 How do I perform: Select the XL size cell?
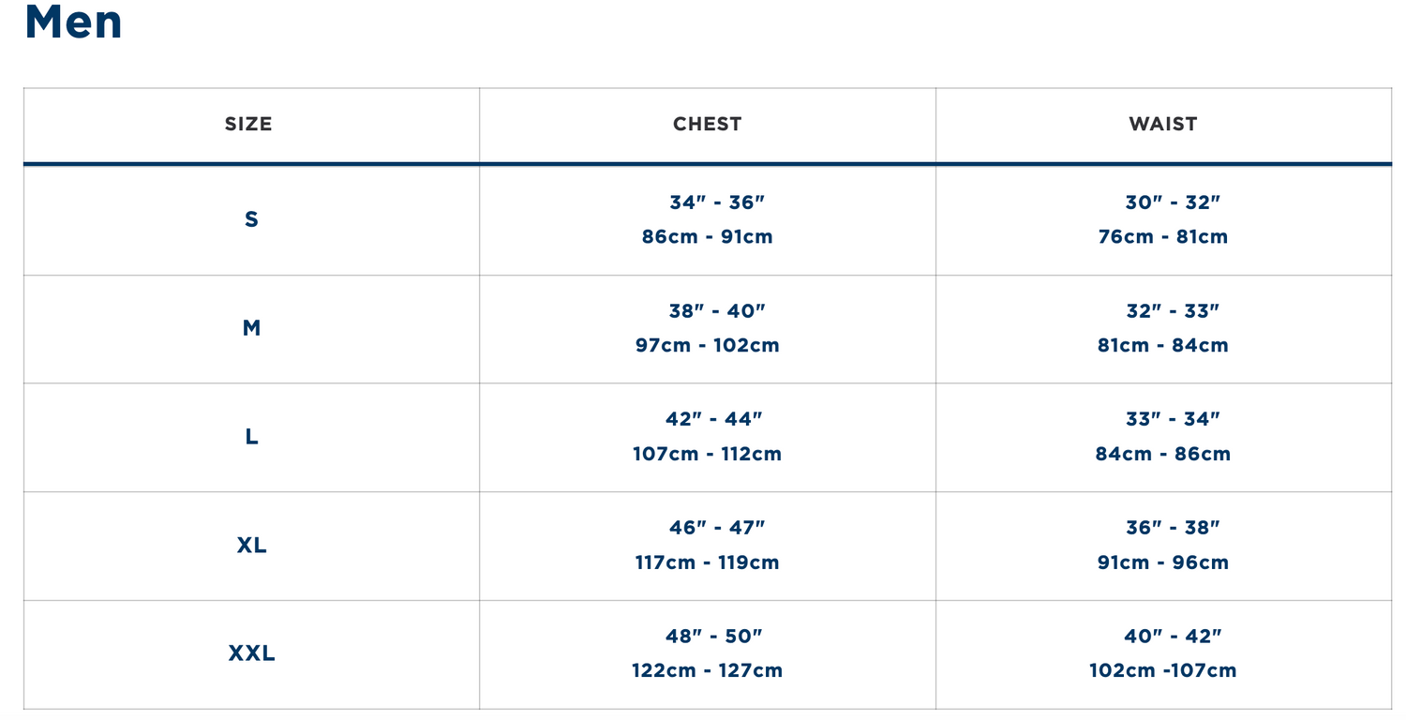(x=251, y=546)
